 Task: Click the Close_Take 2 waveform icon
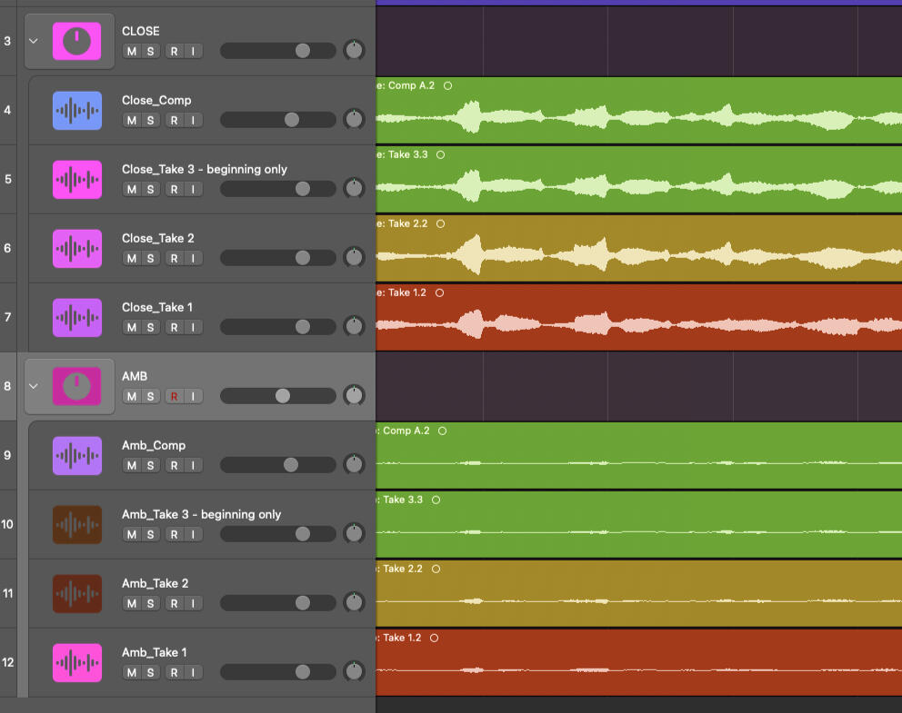[77, 249]
